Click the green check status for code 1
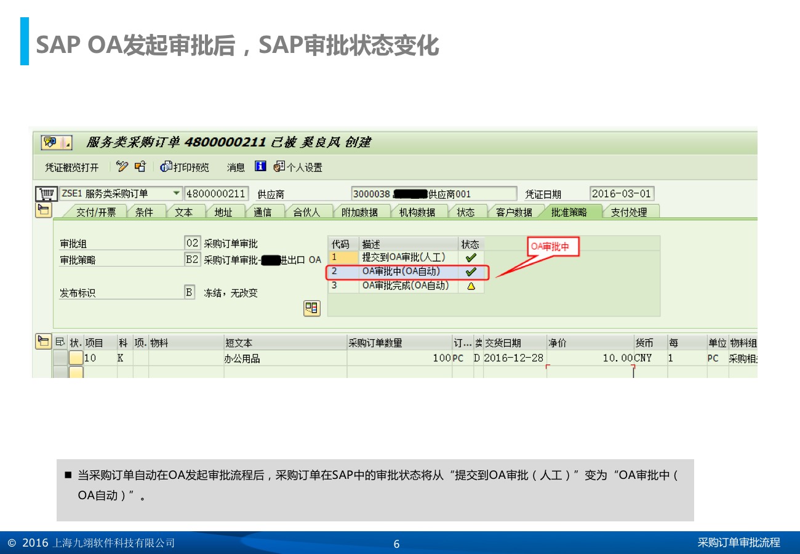This screenshot has width=800, height=554. [x=471, y=258]
